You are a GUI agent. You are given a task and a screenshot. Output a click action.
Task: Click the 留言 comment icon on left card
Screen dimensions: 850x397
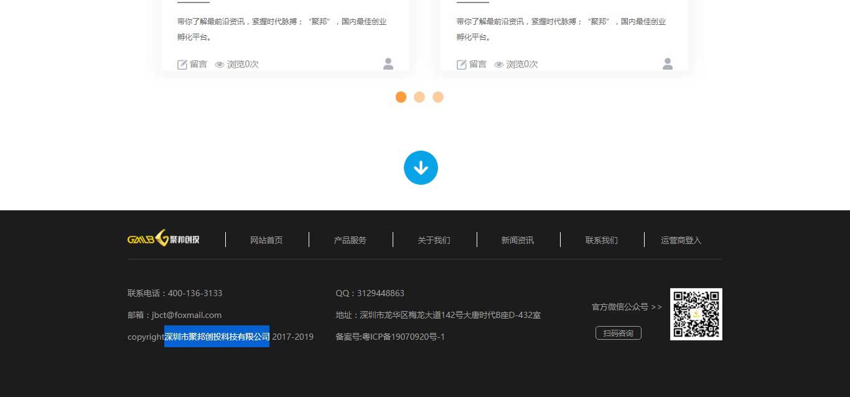tap(182, 64)
